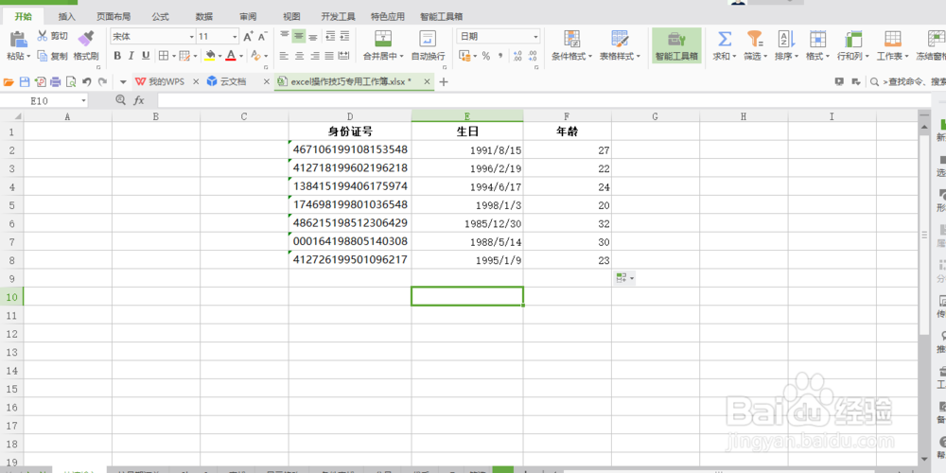Increase decimal places icon
The width and height of the screenshot is (946, 473).
(517, 56)
